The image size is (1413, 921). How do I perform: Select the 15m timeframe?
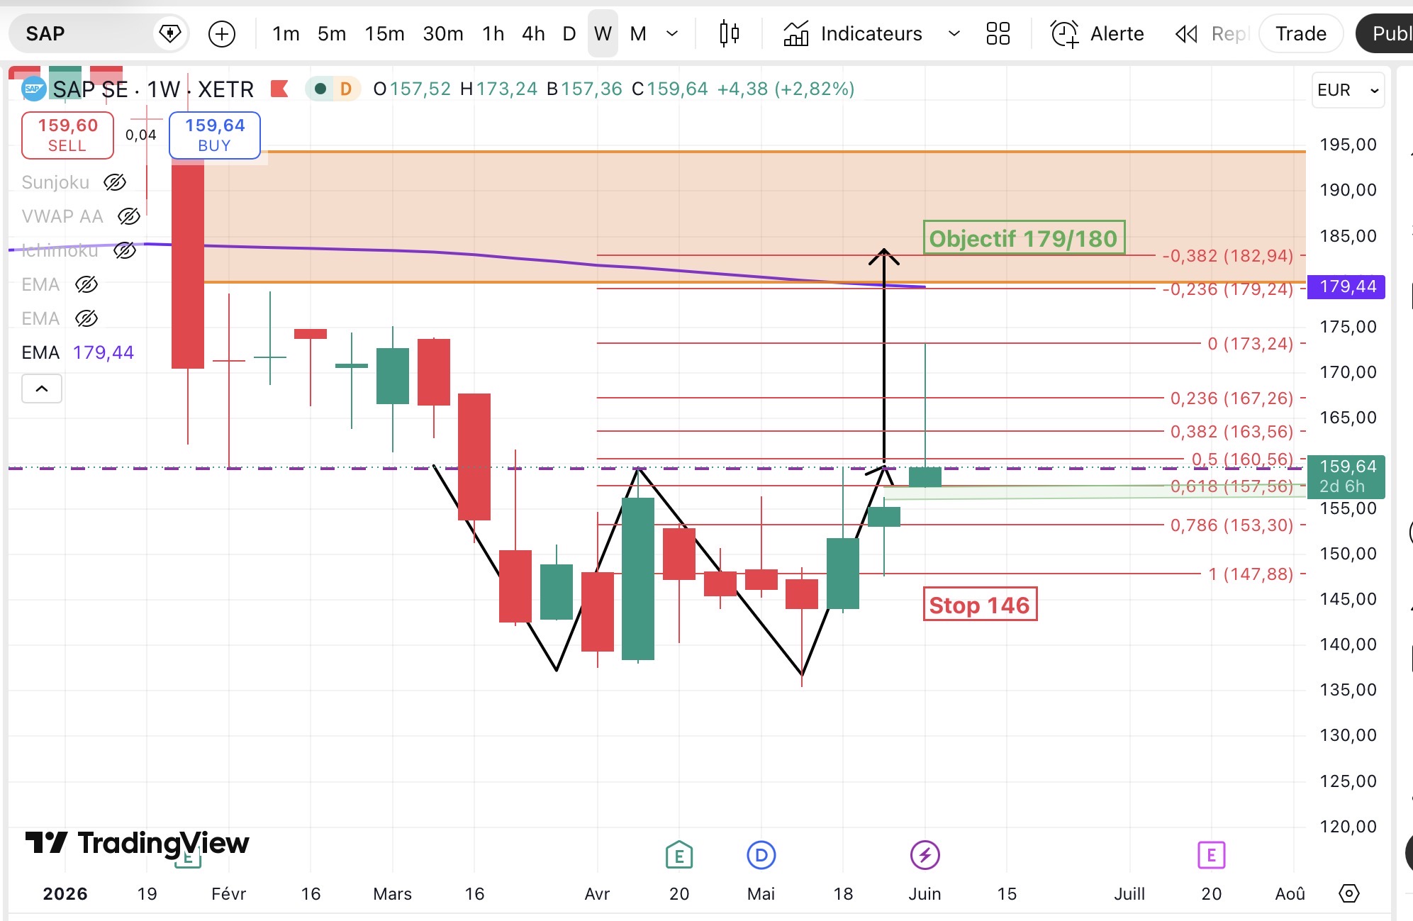coord(385,33)
